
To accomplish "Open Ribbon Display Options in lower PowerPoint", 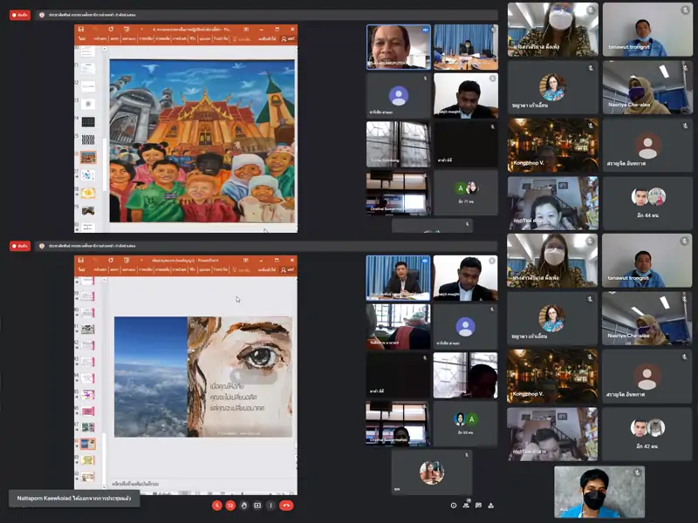I will coord(246,260).
